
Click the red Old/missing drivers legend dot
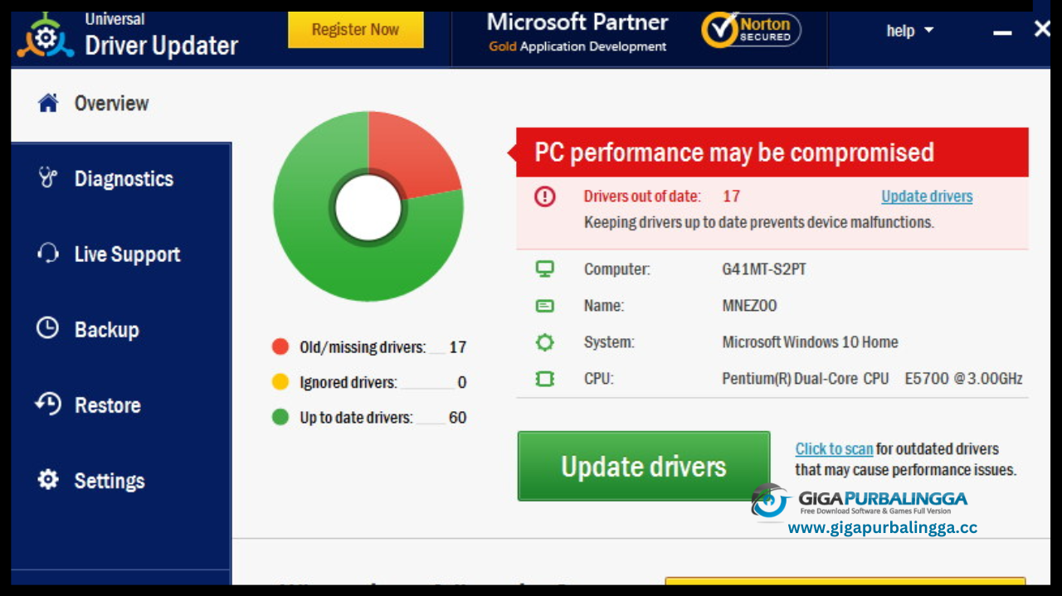click(280, 346)
